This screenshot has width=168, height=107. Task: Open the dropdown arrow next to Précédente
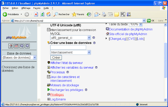[x=21, y=14]
